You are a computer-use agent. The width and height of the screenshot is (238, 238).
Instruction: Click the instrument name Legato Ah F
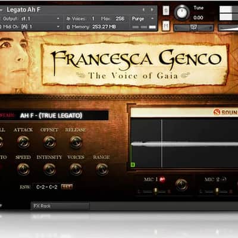pyautogui.click(x=24, y=10)
